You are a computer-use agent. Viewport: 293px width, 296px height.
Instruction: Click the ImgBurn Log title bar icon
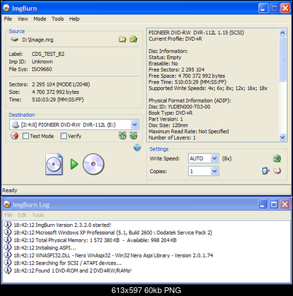(7, 204)
